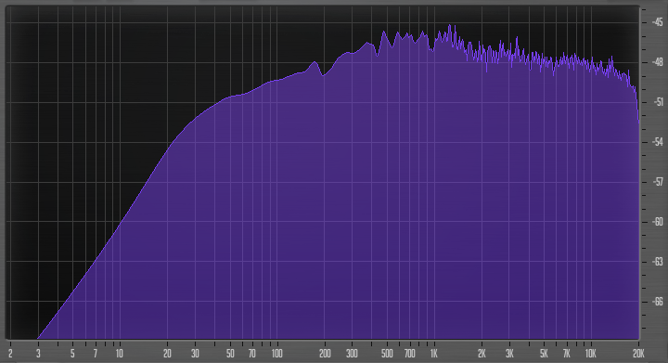Click the 7K frequency axis label
The width and height of the screenshot is (668, 363).
pos(566,353)
